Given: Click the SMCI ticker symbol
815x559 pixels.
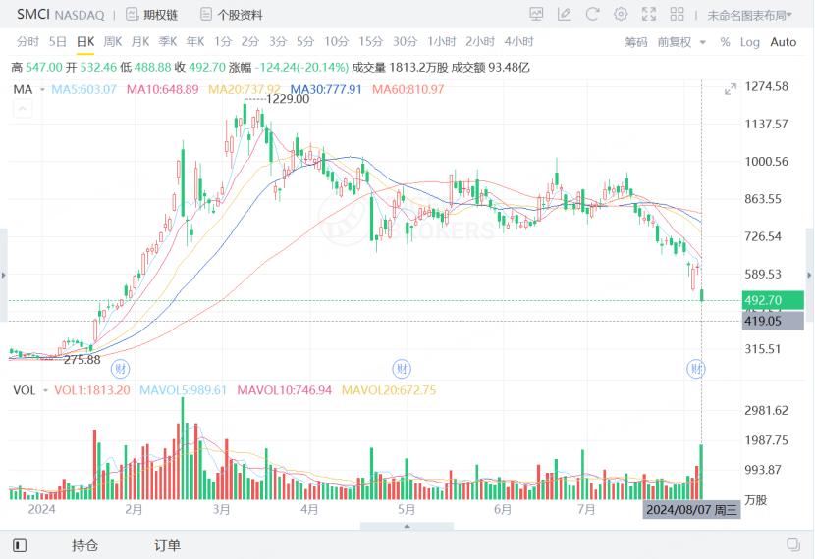Looking at the screenshot, I should point(33,14).
